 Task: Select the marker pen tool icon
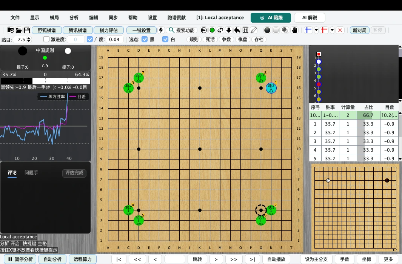coord(254,30)
